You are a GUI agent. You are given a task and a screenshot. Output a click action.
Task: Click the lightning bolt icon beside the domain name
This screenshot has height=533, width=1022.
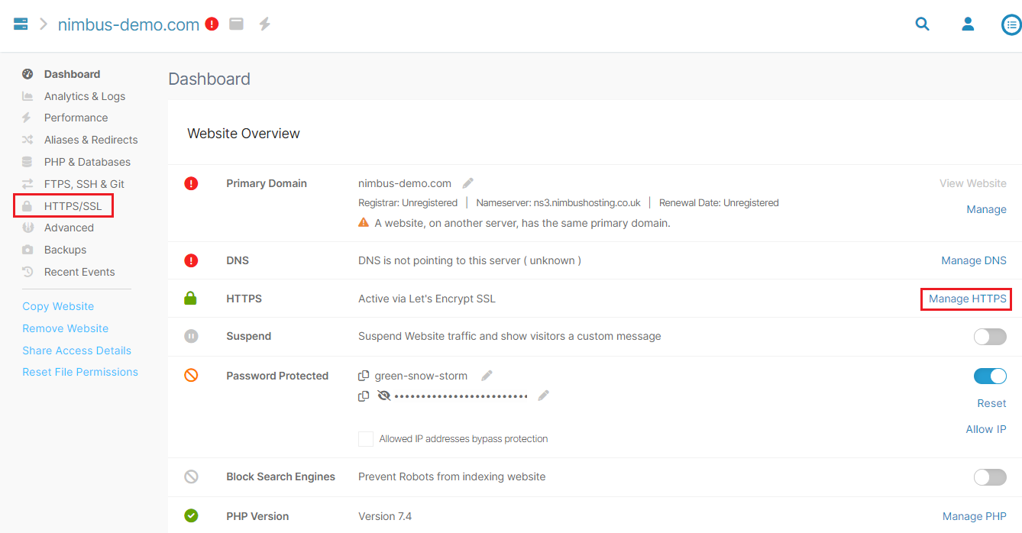click(264, 24)
